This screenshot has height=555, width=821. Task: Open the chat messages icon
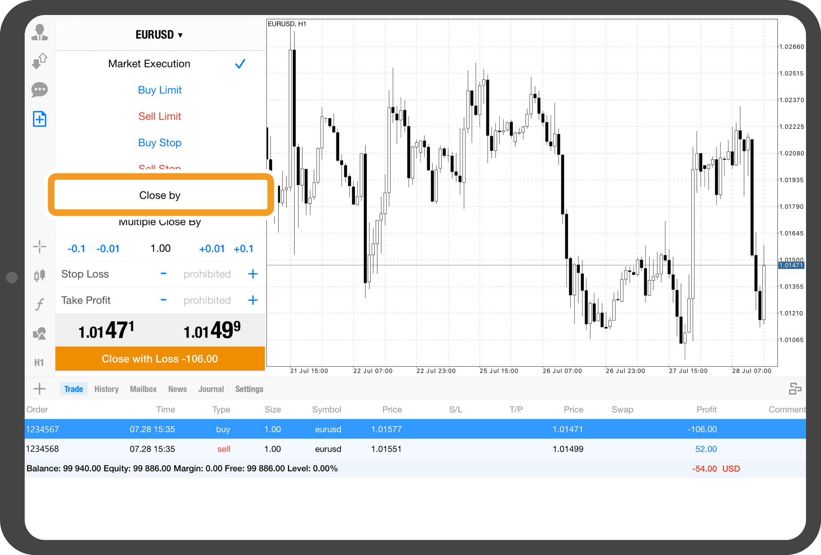click(x=40, y=90)
